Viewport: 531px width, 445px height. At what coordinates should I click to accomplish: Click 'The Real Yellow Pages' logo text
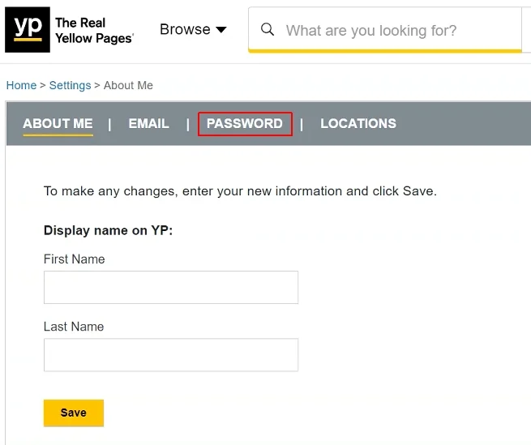click(94, 31)
